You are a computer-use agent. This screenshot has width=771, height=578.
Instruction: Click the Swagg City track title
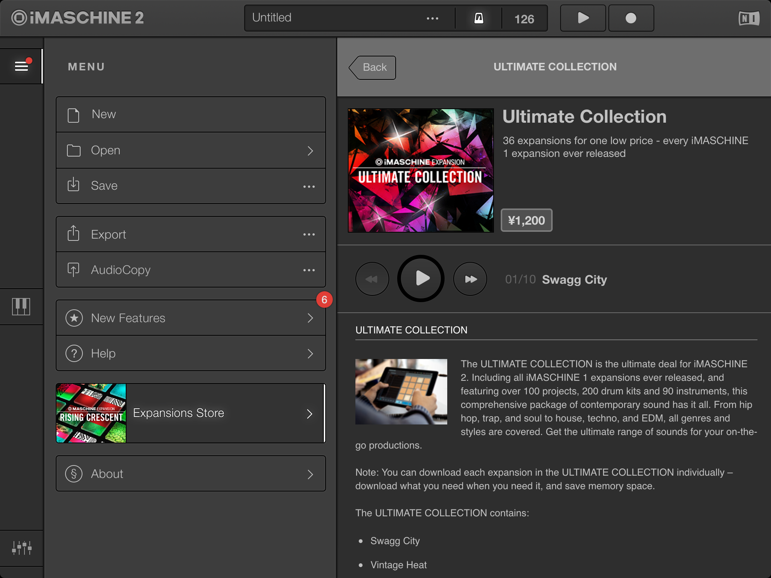click(574, 280)
